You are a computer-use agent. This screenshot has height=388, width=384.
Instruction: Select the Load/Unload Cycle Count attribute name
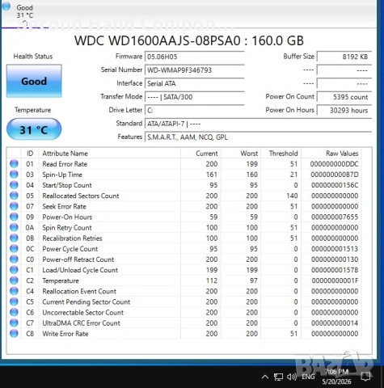[x=80, y=270]
